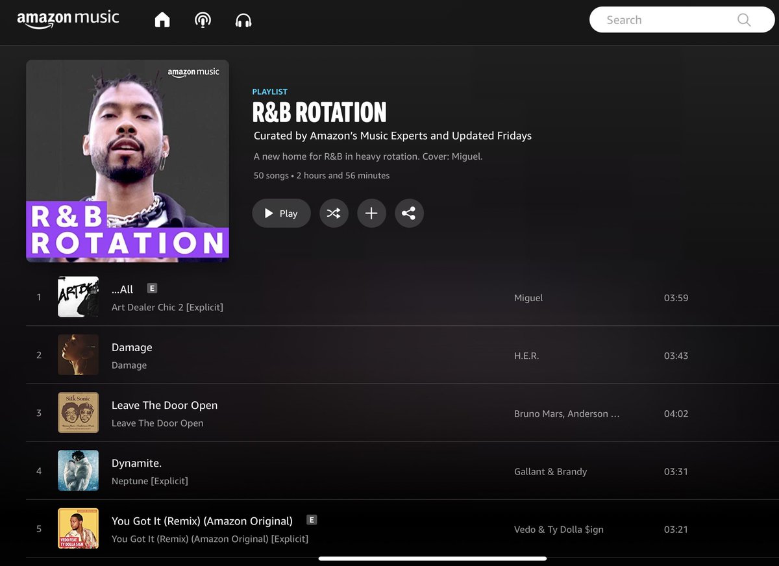
Task: Open album 'Neptune [Explicit]'
Action: [x=150, y=481]
